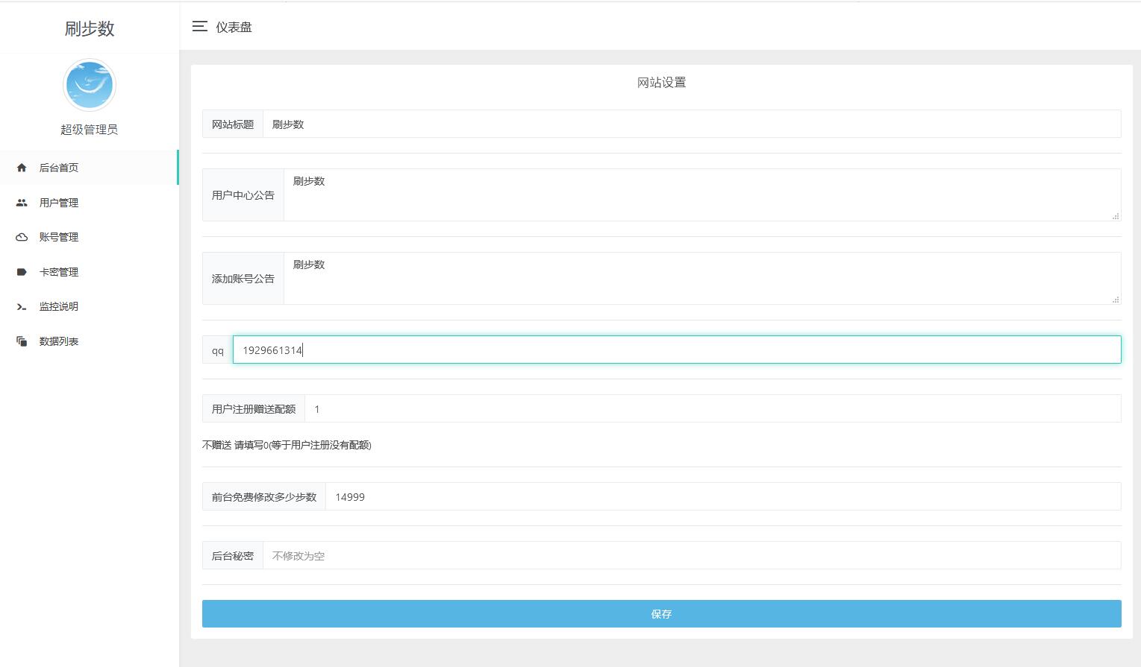Click the qq number input field
Viewport: 1141px width, 667px height.
(x=676, y=350)
